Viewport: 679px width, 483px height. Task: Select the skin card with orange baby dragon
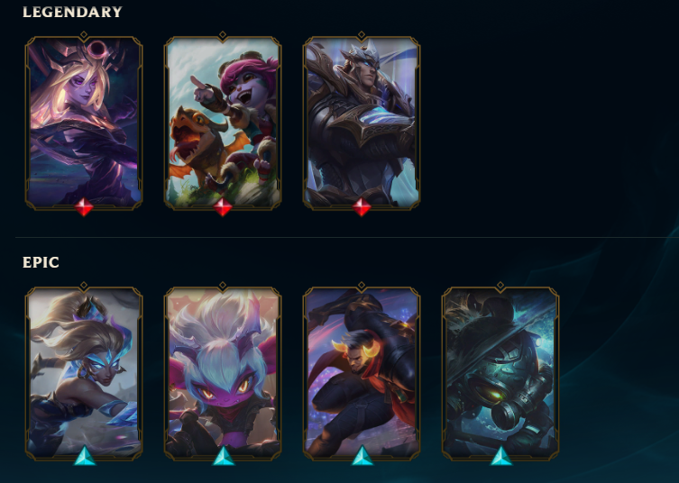223,123
